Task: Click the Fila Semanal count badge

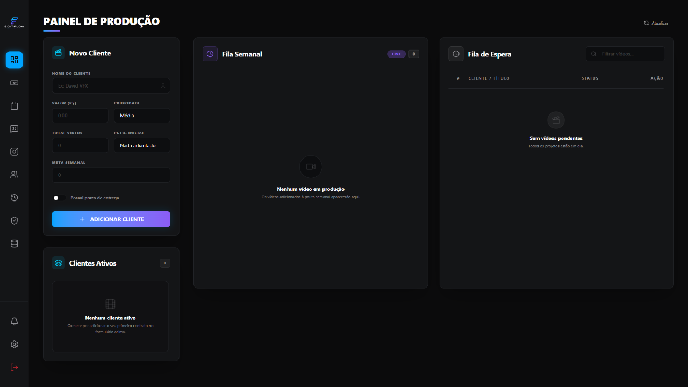Action: [x=414, y=54]
